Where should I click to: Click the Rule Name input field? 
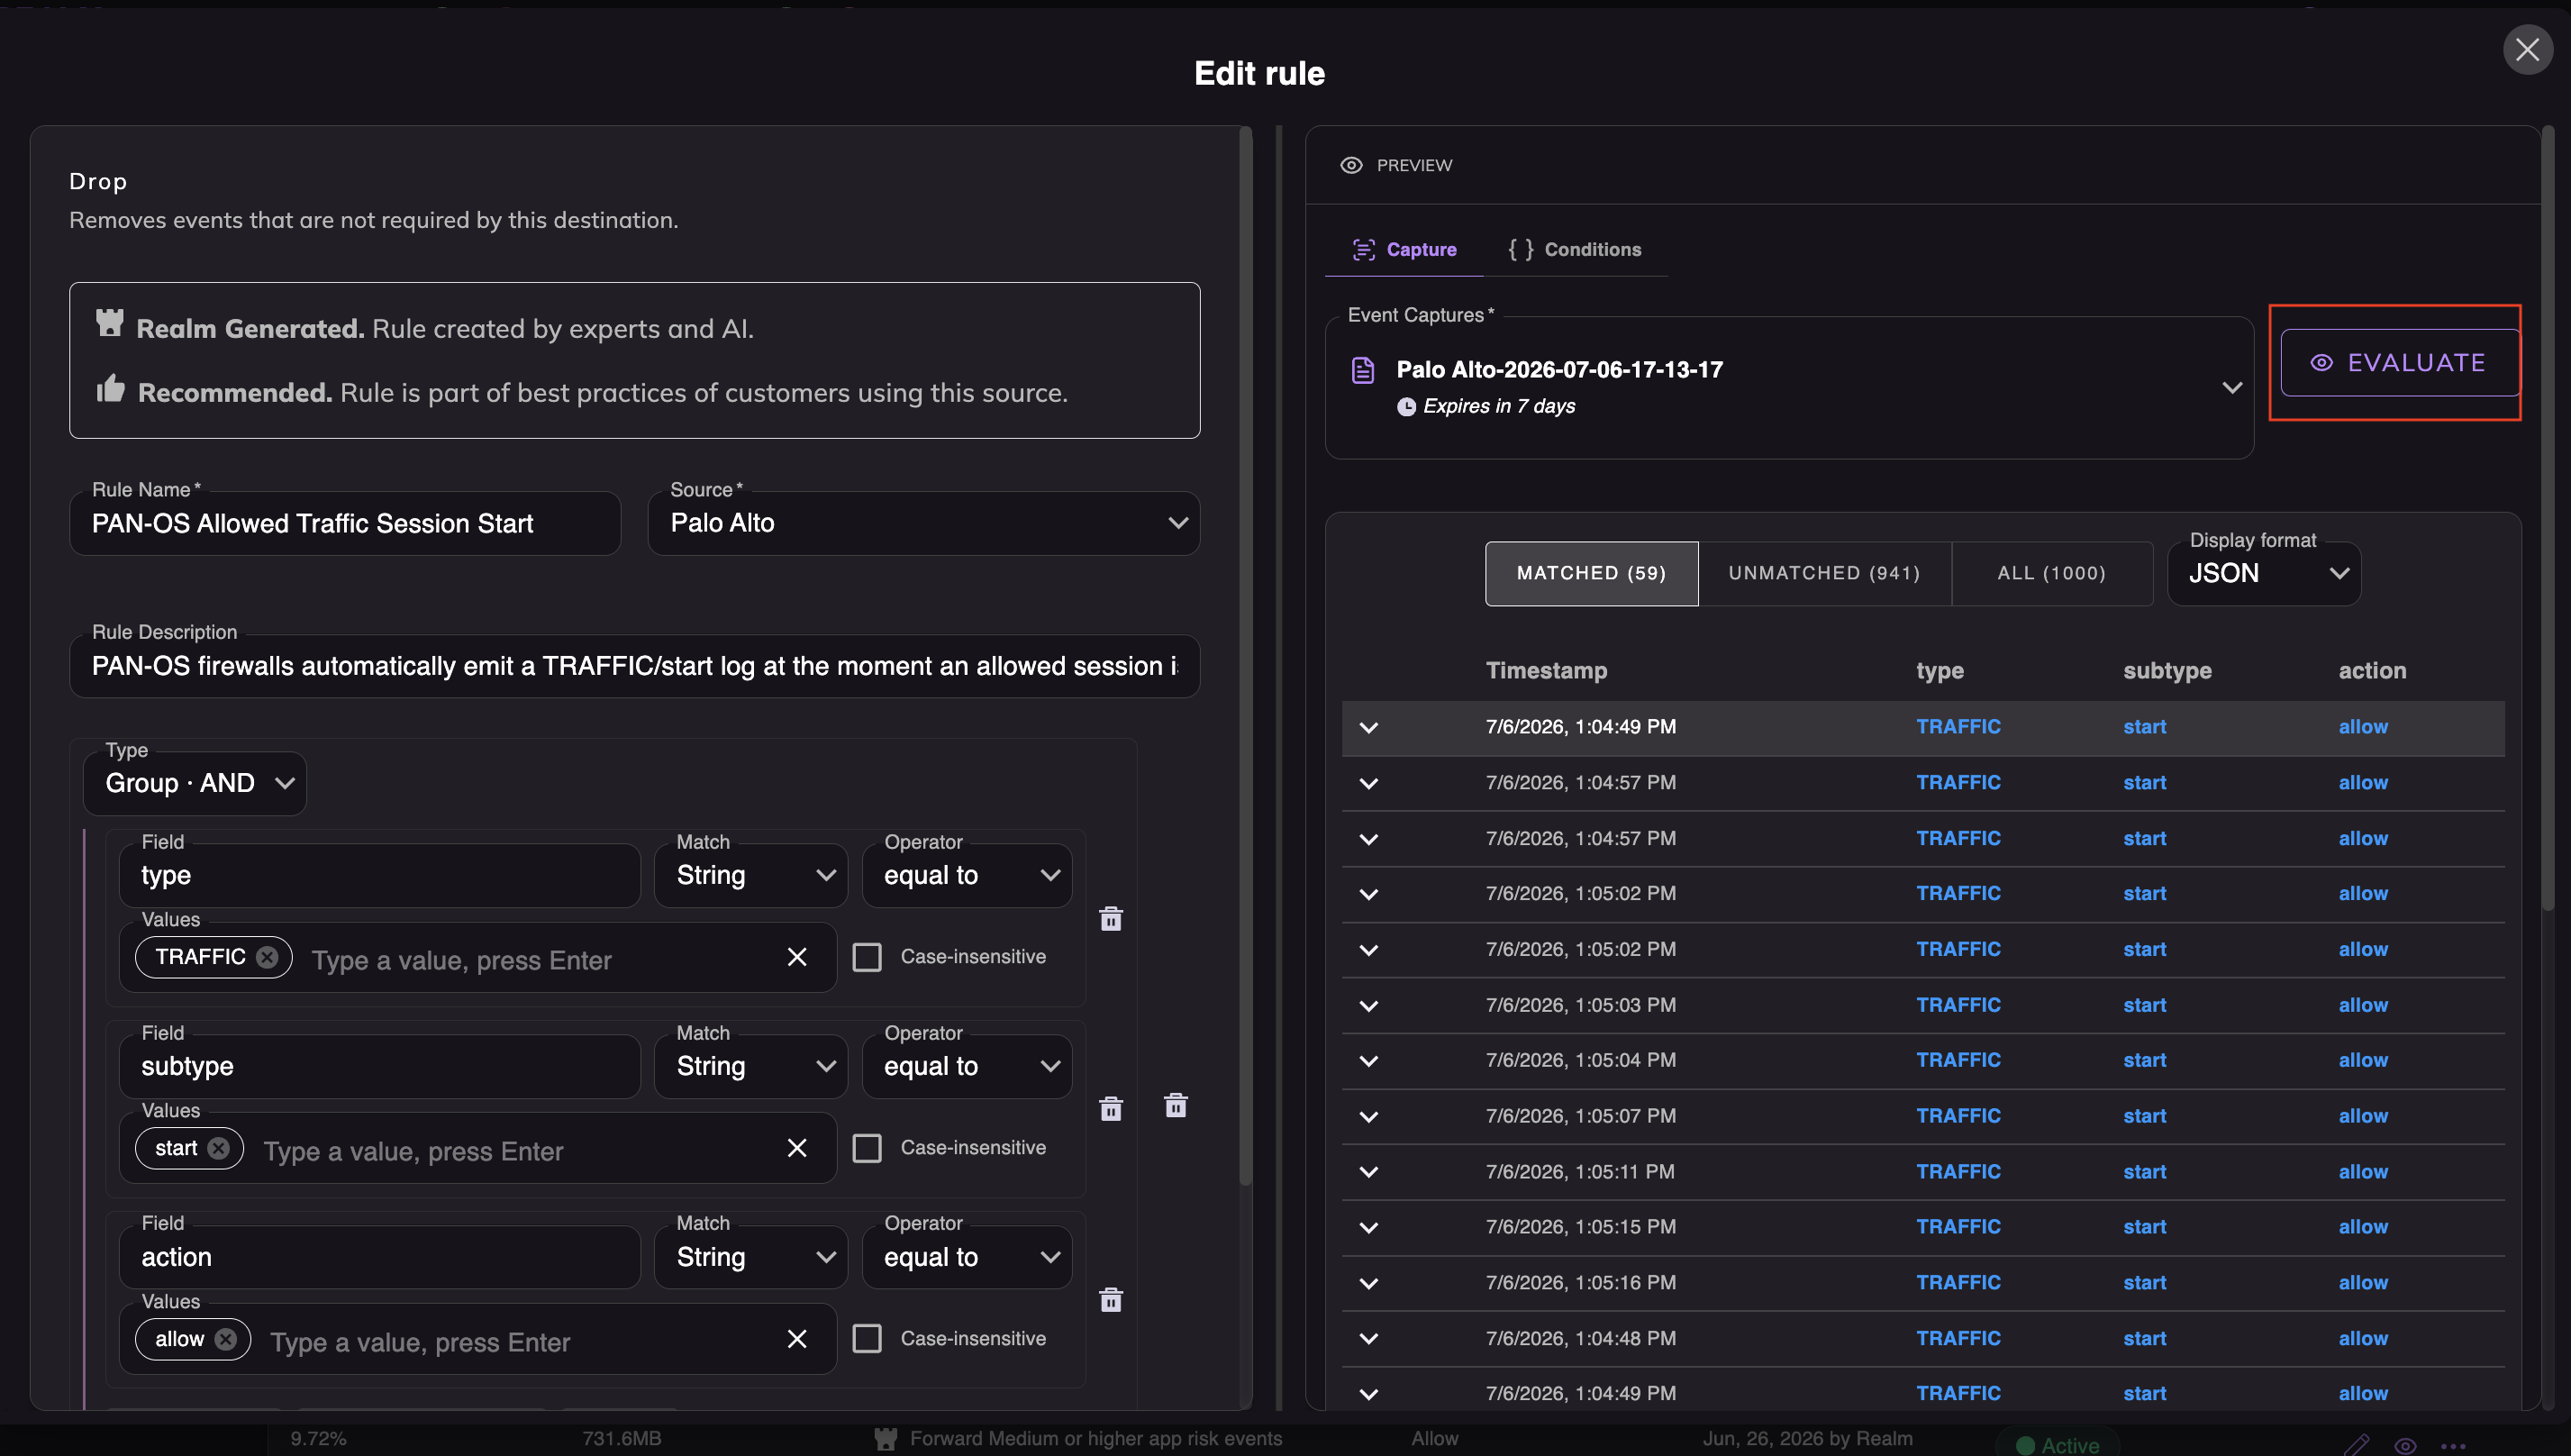(x=345, y=523)
